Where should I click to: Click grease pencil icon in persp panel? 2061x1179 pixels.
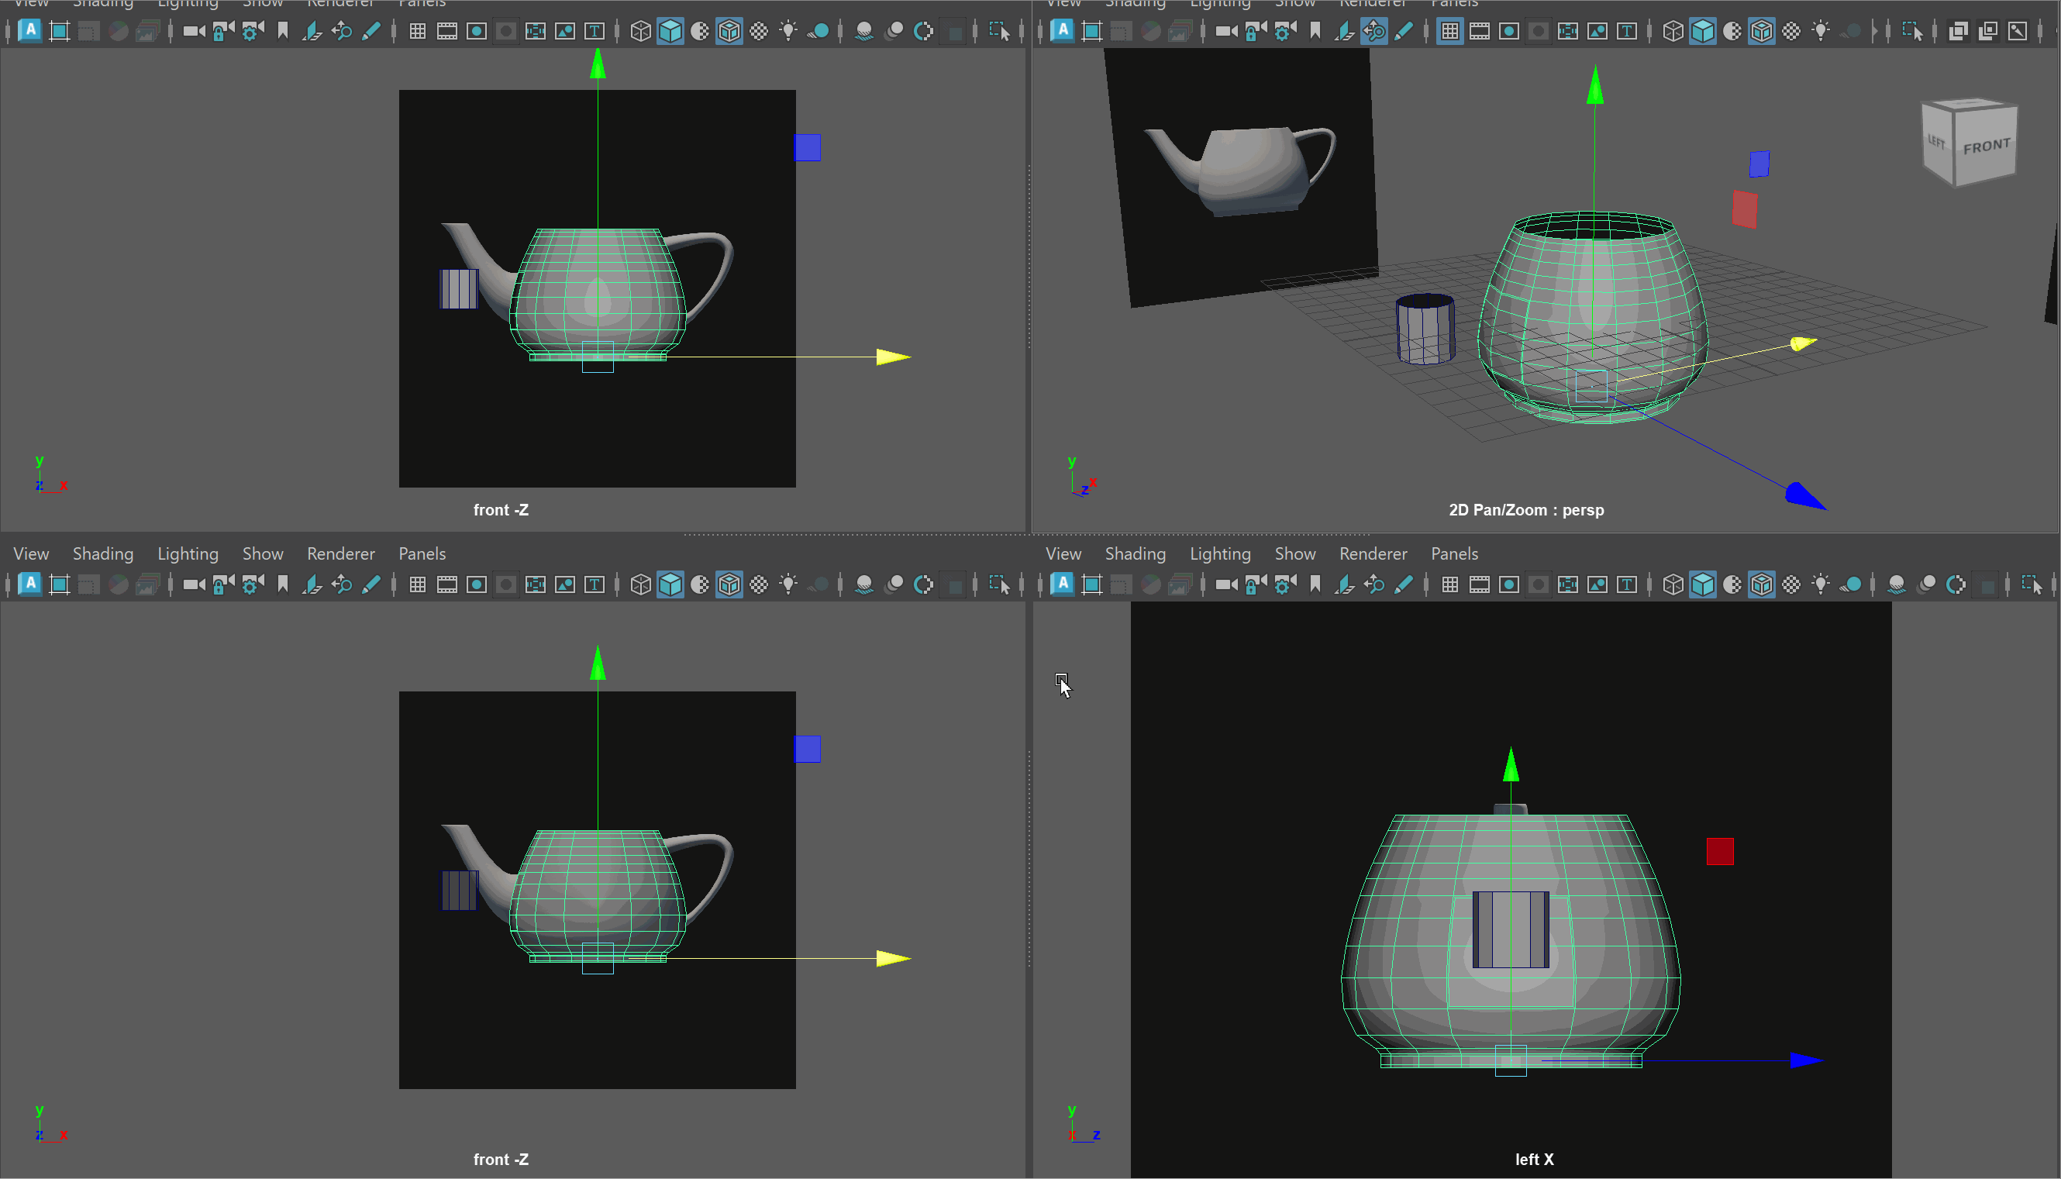click(x=1404, y=32)
